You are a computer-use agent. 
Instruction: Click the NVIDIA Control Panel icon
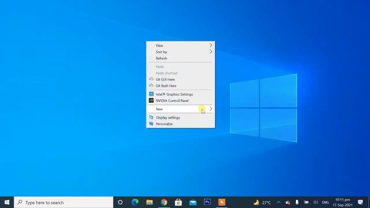tap(151, 101)
